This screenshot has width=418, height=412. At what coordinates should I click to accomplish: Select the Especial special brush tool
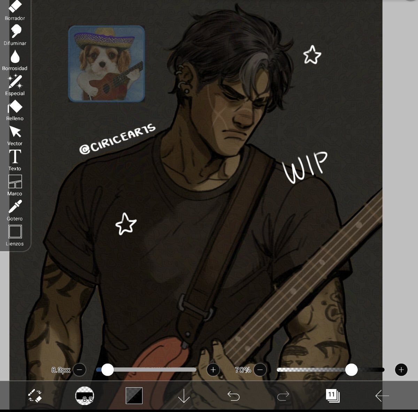point(15,85)
